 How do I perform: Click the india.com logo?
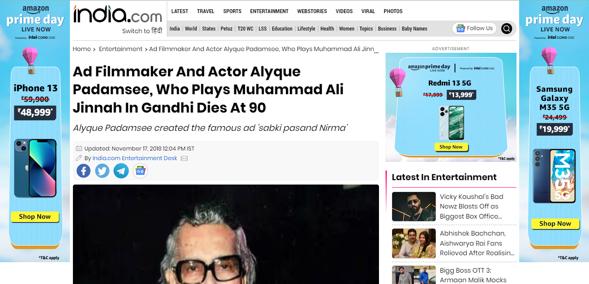tap(118, 14)
